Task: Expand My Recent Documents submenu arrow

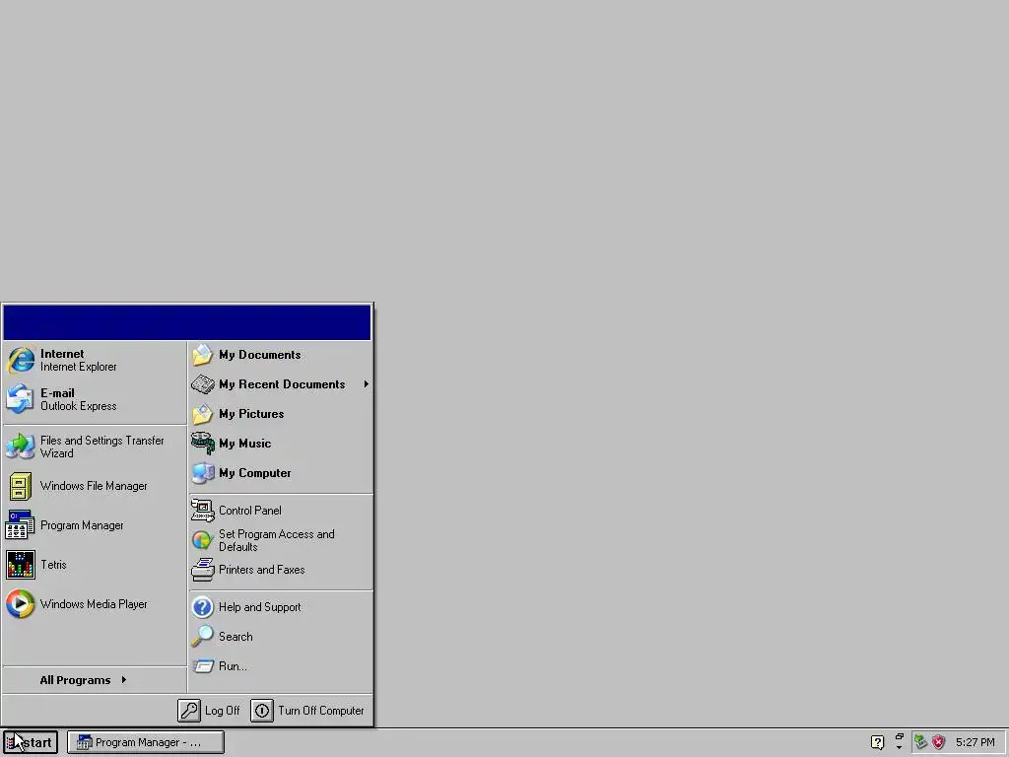Action: 367,384
